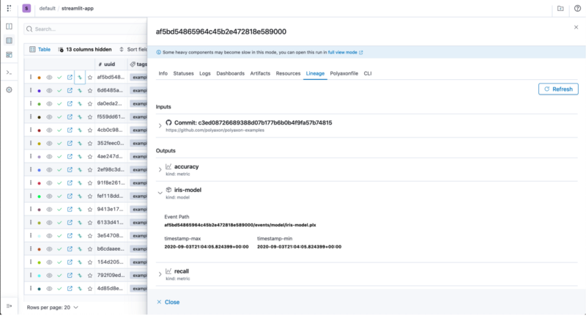
Task: Open the polyaxon-examples GitHub URL
Action: click(x=215, y=130)
